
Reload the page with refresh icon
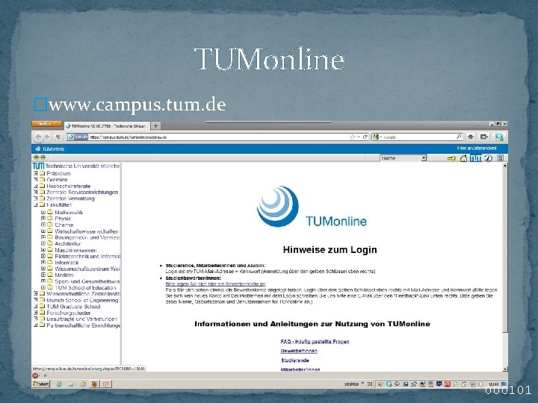[x=365, y=137]
